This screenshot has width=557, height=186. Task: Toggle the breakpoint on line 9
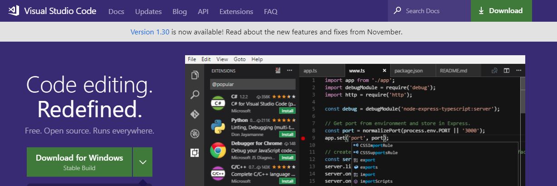[x=303, y=138]
